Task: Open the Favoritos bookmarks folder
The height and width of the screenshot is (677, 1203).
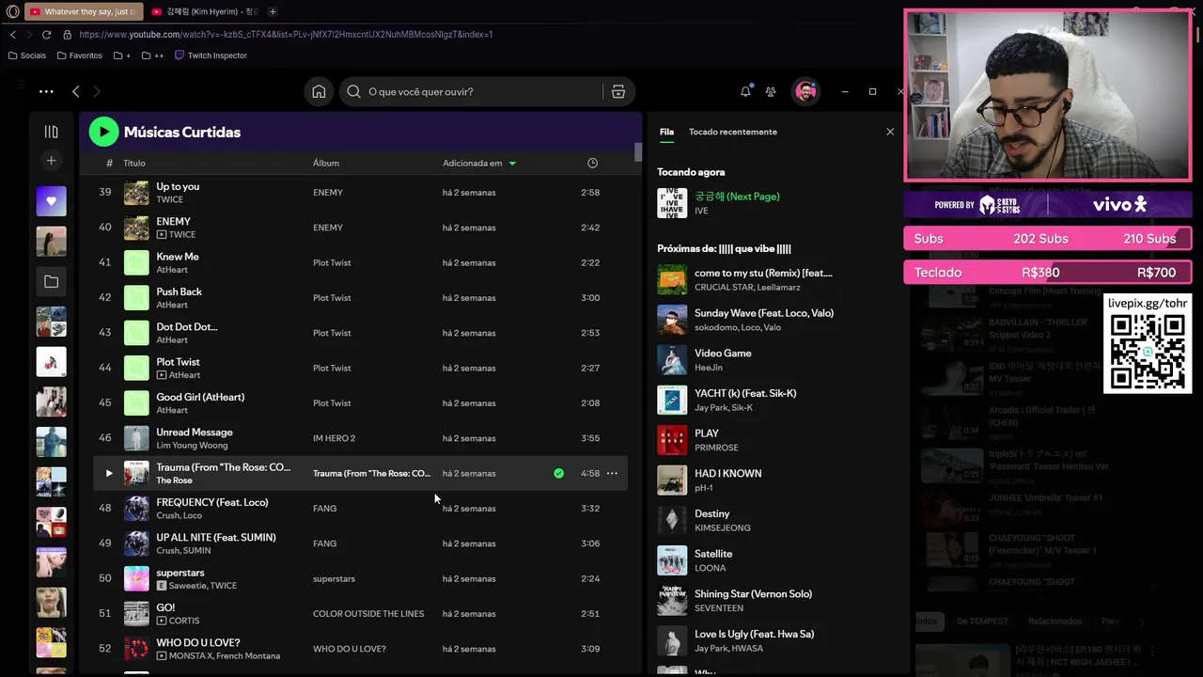Action: [79, 55]
